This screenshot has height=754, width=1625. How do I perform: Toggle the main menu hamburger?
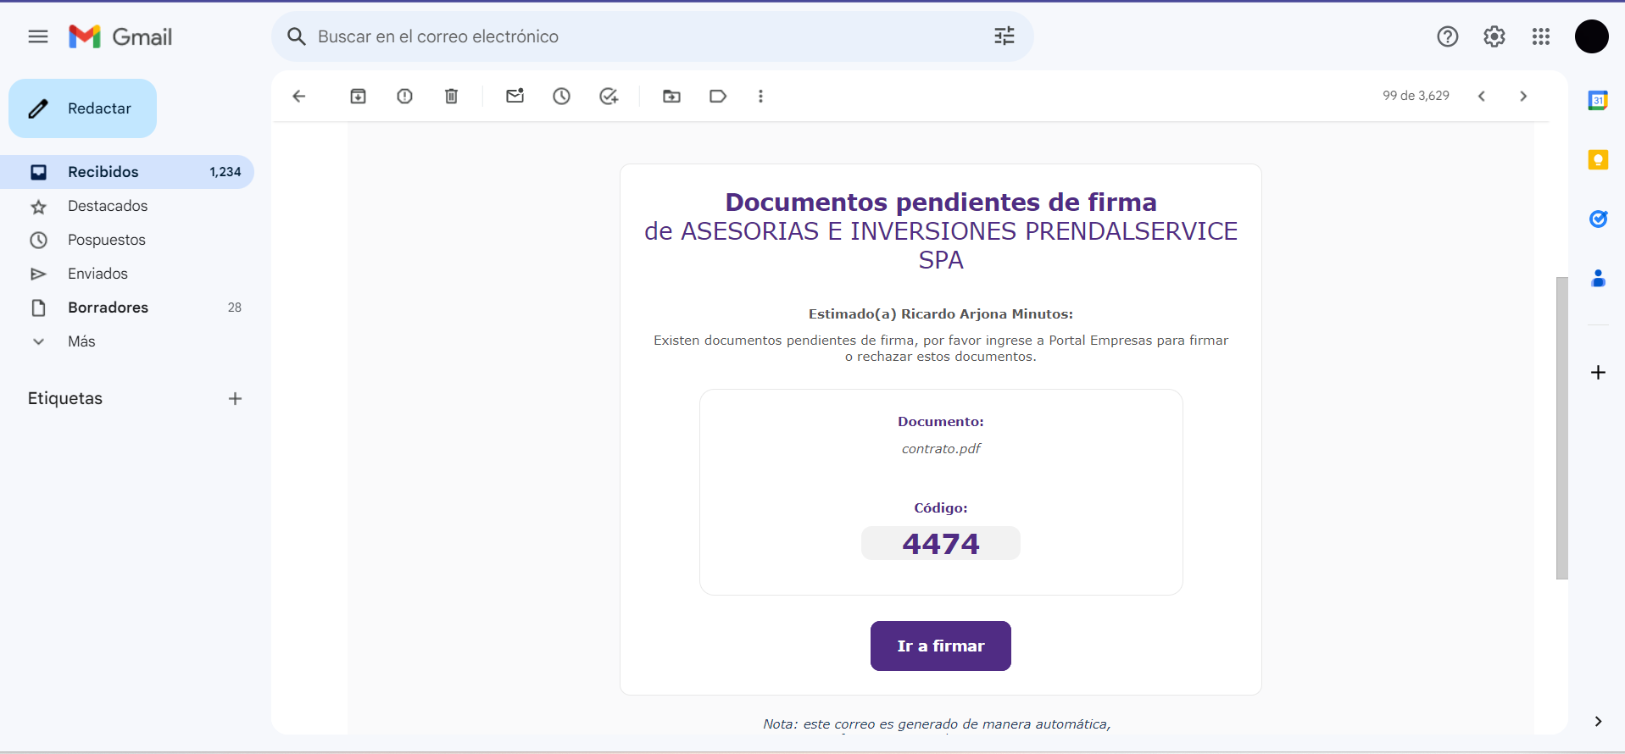coord(38,36)
